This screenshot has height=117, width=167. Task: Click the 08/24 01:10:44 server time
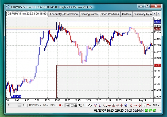[134, 111]
